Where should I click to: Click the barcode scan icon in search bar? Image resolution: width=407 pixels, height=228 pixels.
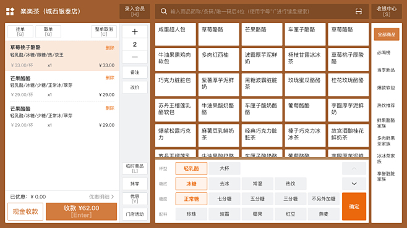point(359,11)
